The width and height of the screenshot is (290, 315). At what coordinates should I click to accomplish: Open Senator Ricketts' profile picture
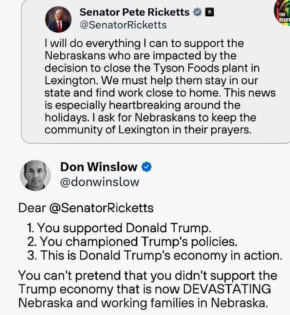pos(58,19)
